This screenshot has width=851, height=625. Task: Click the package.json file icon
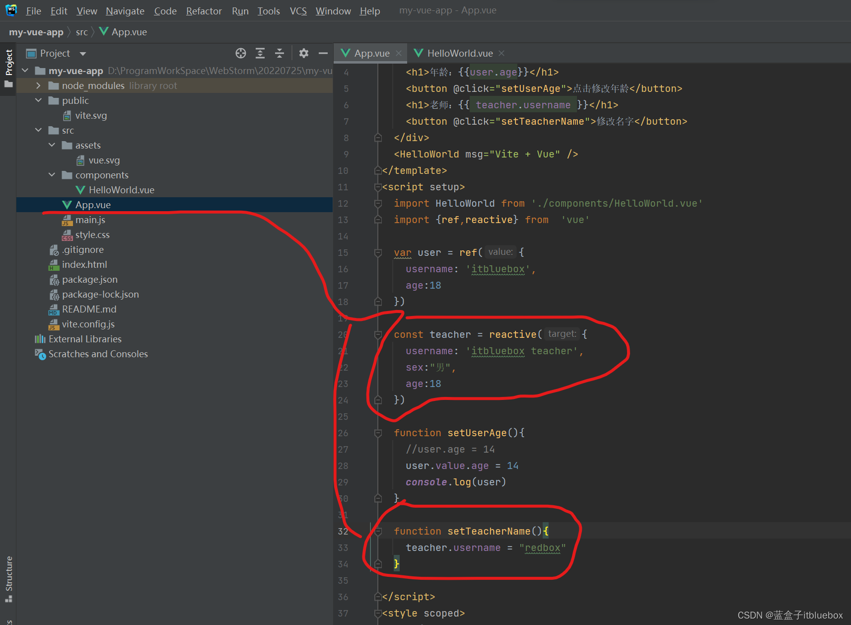[54, 280]
